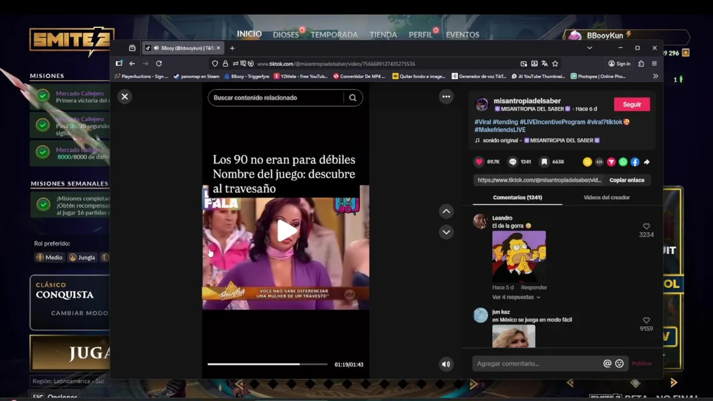Open the three-dot video options menu
This screenshot has width=713, height=401.
[446, 96]
